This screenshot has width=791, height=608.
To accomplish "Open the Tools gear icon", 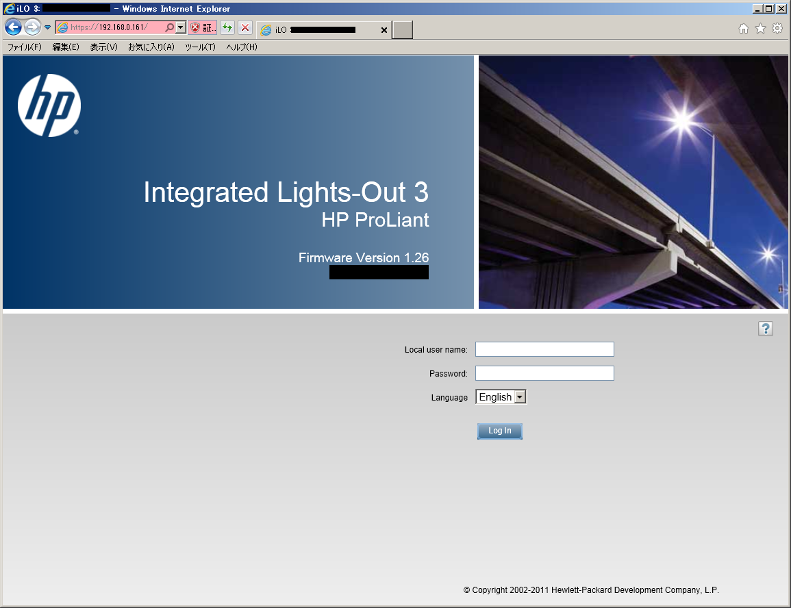I will coord(777,28).
